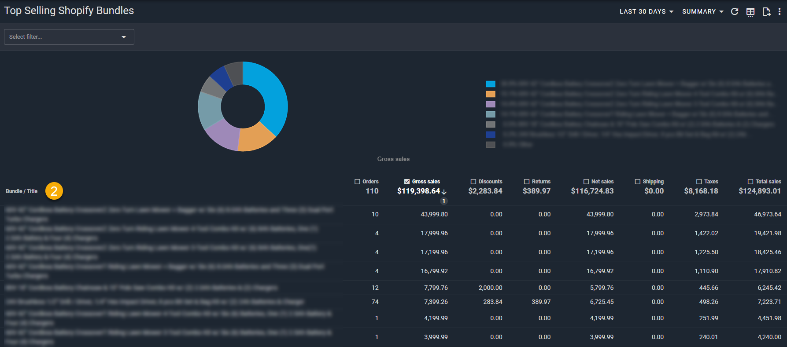Screen dimensions: 787x347
Task: Click the sort order badge under Gross sales
Action: [444, 201]
